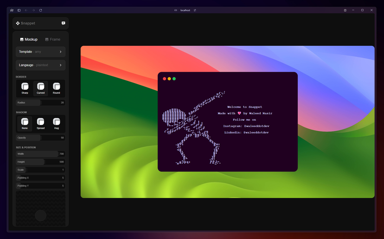Click red traffic light dot on mockup
The height and width of the screenshot is (239, 384).
click(165, 79)
